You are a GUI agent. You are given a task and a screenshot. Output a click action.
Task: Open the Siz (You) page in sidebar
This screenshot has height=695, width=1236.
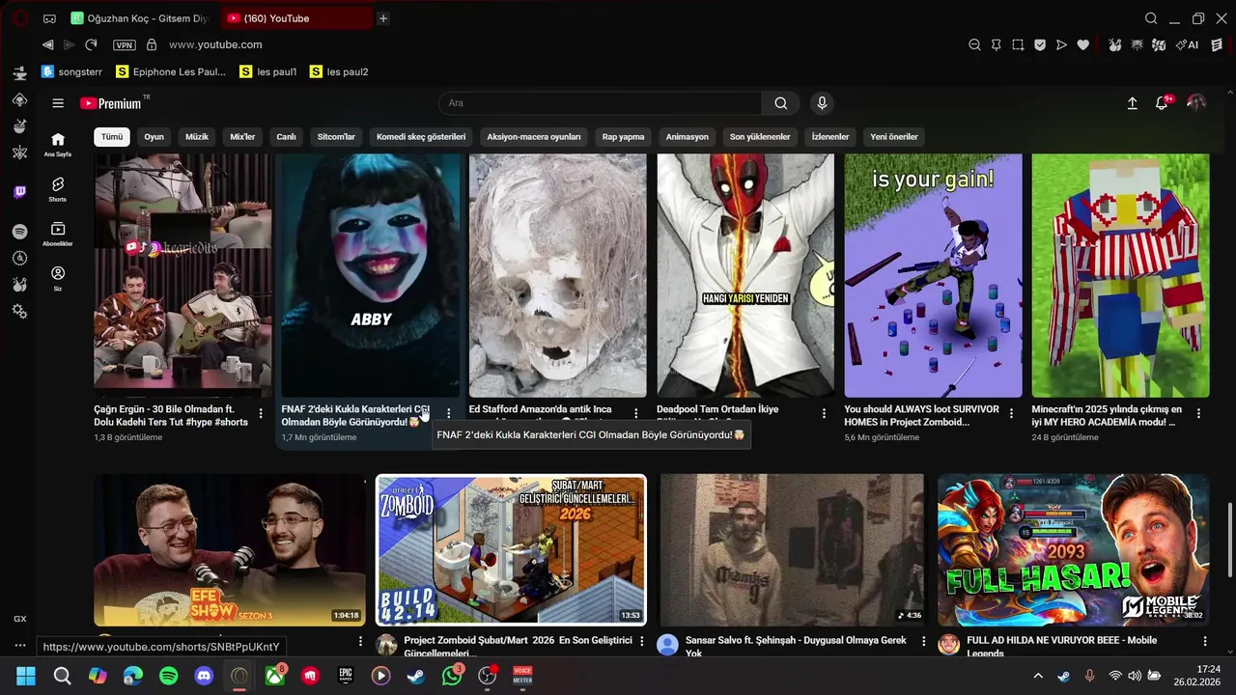58,279
